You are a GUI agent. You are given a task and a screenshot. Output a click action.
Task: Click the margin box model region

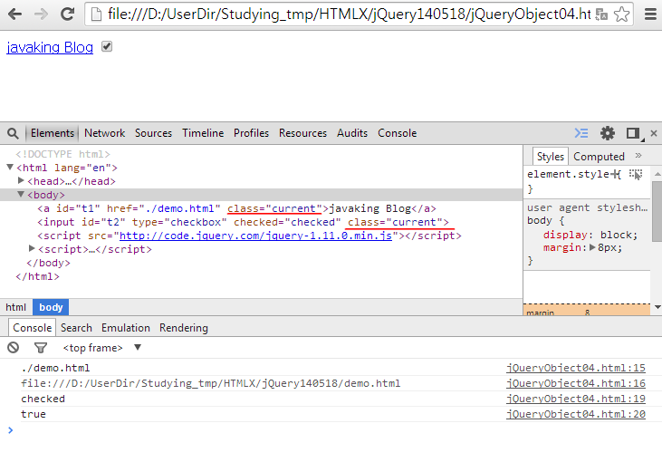pos(587,310)
